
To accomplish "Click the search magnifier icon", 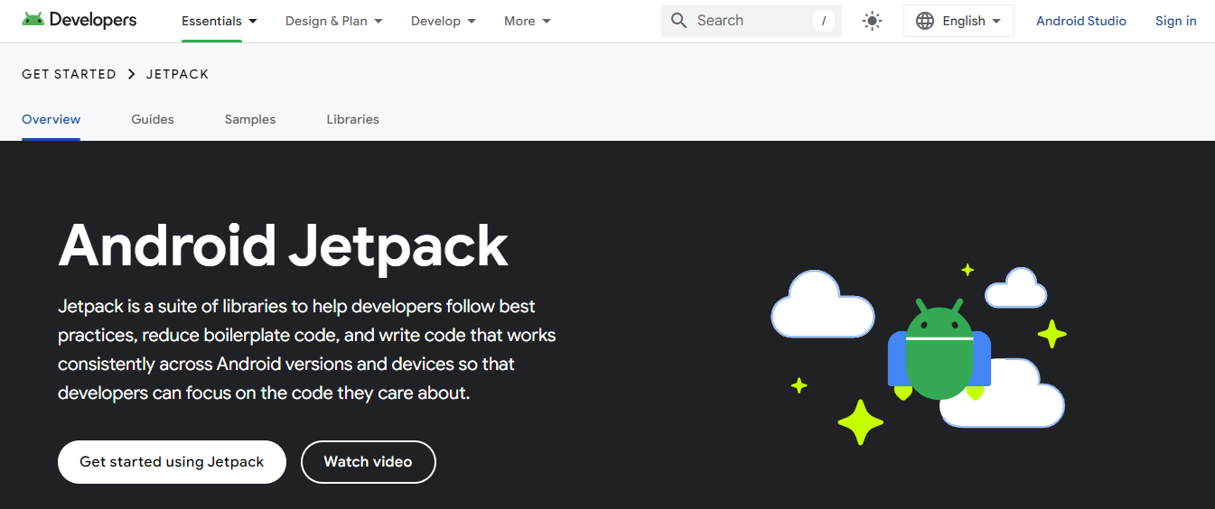I will [679, 21].
